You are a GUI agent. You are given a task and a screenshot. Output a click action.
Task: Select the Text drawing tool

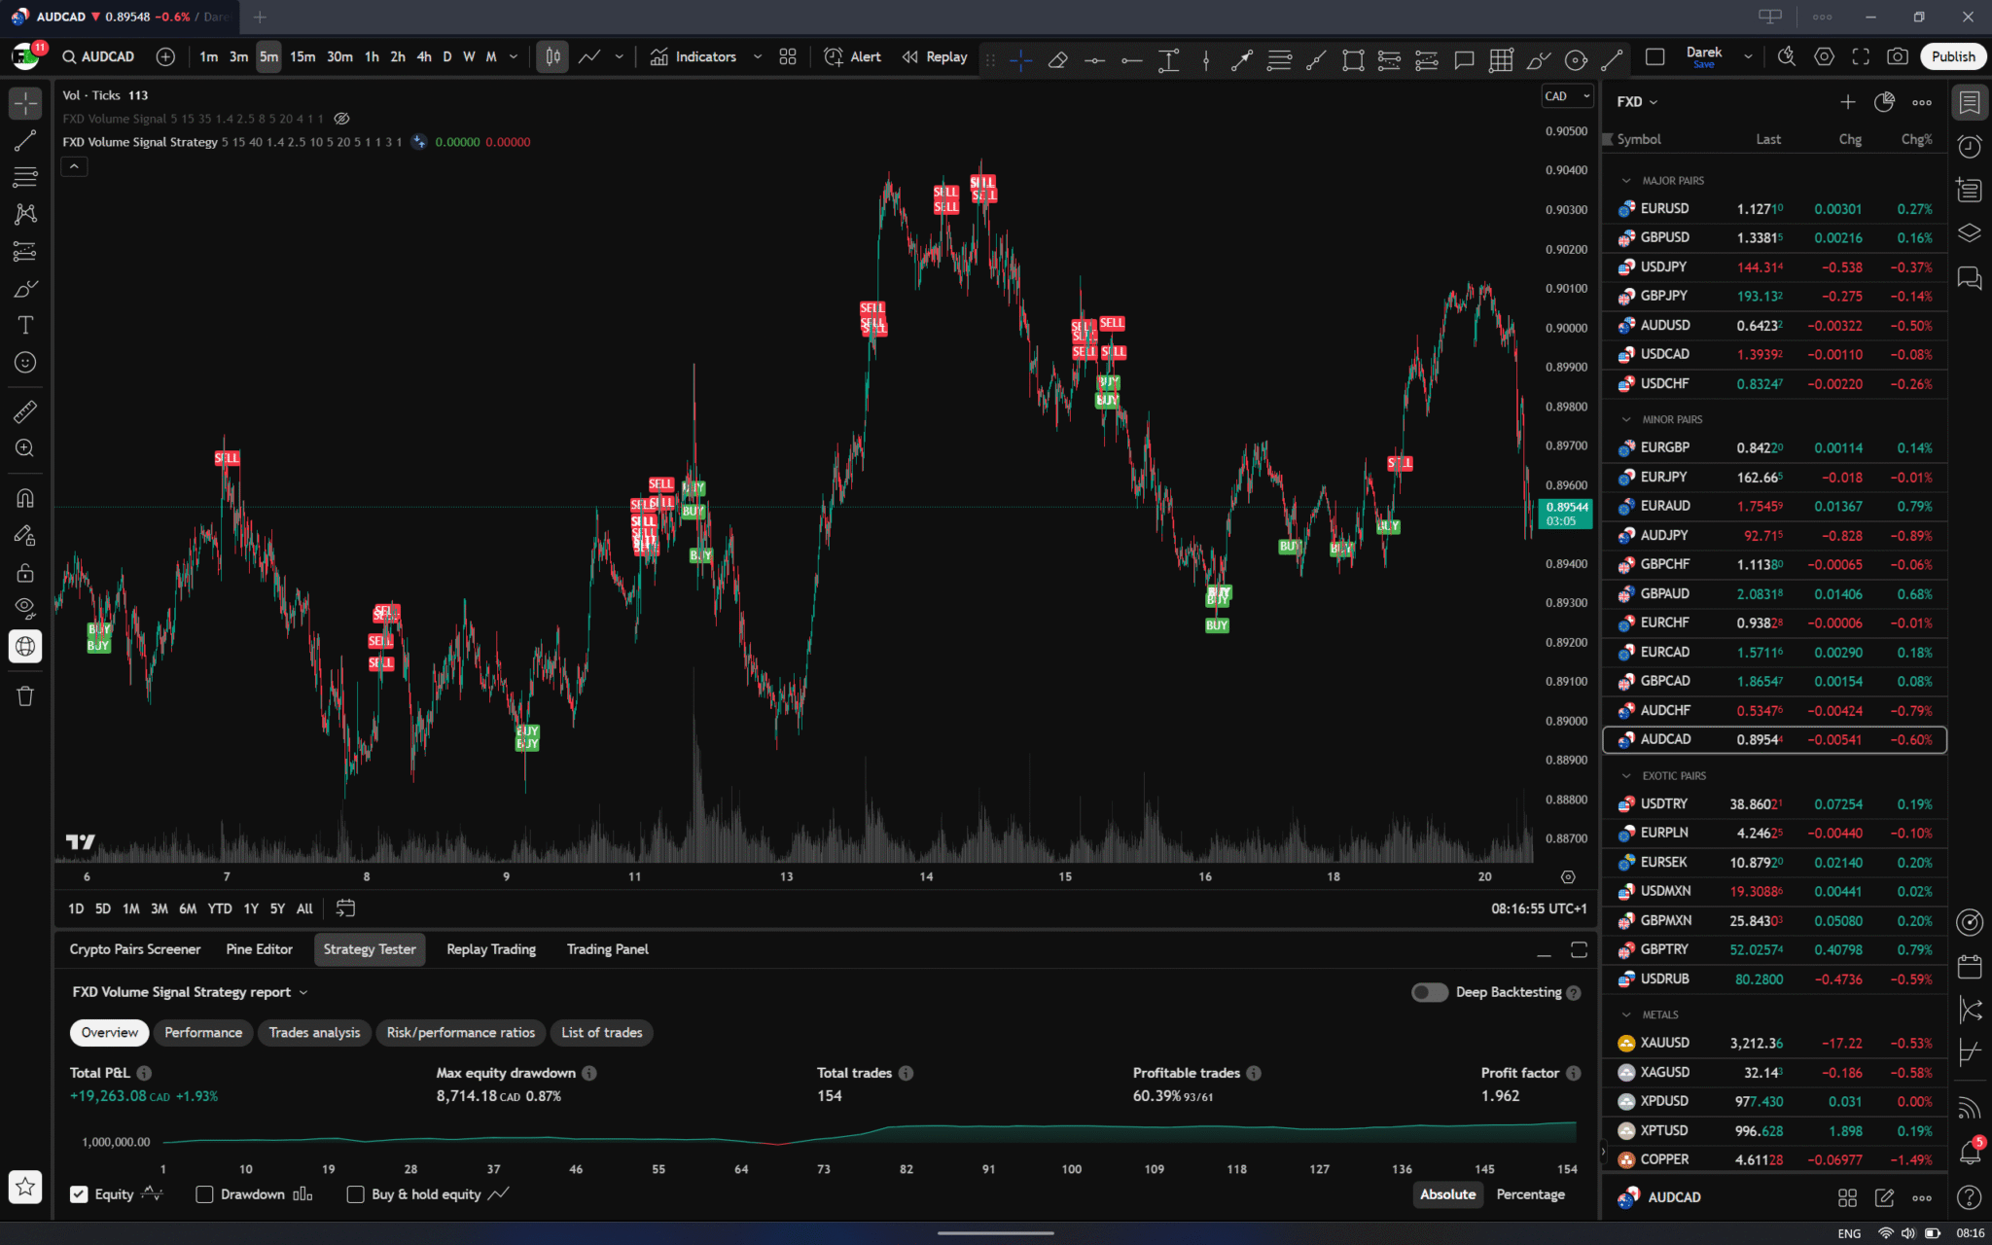tap(24, 325)
